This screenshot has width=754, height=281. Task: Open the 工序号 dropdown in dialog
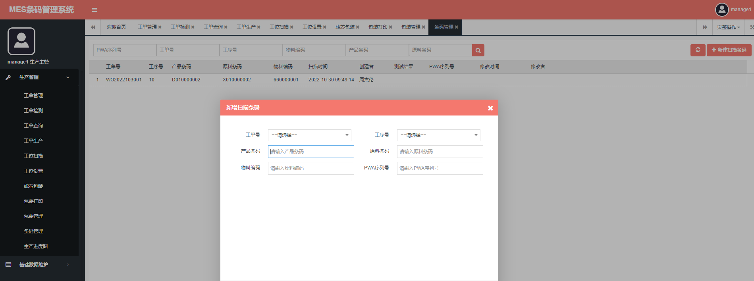click(x=438, y=135)
